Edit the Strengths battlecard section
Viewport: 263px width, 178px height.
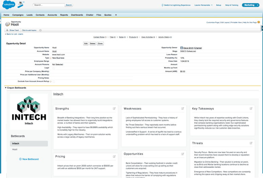pyautogui.click(x=114, y=109)
